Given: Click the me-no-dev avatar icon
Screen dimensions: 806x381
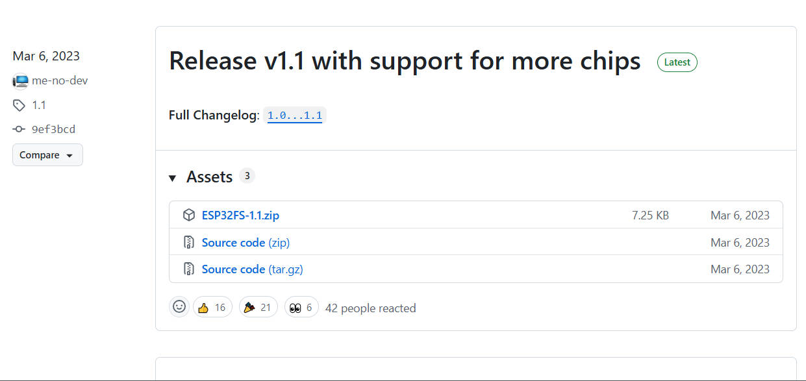Looking at the screenshot, I should 20,81.
